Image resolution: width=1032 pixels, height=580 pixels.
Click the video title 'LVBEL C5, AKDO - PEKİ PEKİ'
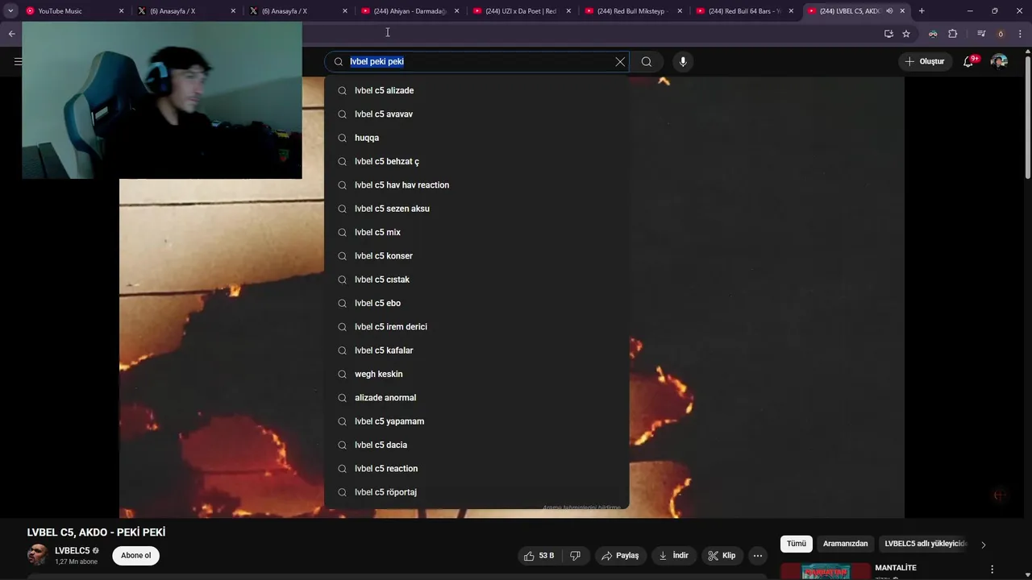pos(96,532)
